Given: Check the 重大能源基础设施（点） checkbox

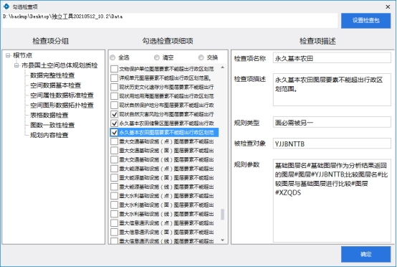Looking at the screenshot, I should [115, 169].
